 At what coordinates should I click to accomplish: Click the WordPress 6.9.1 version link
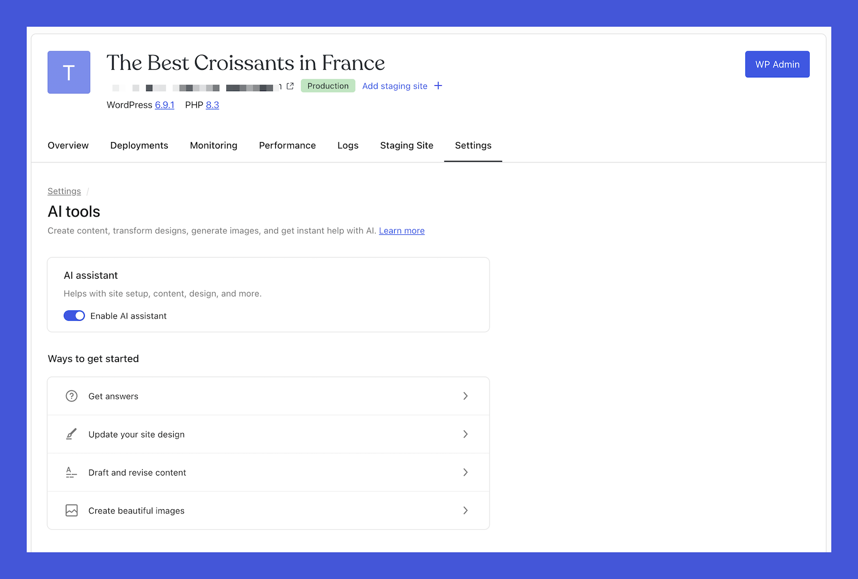[164, 105]
